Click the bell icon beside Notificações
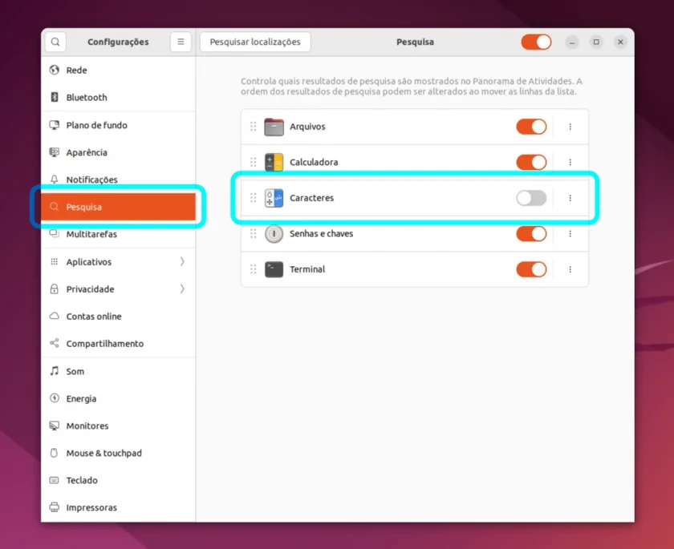Viewport: 674px width, 549px height. 55,179
